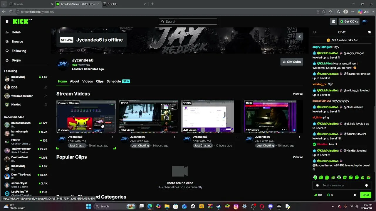376x211 pixels.
Task: Click the Send a message field
Action: pos(341,186)
